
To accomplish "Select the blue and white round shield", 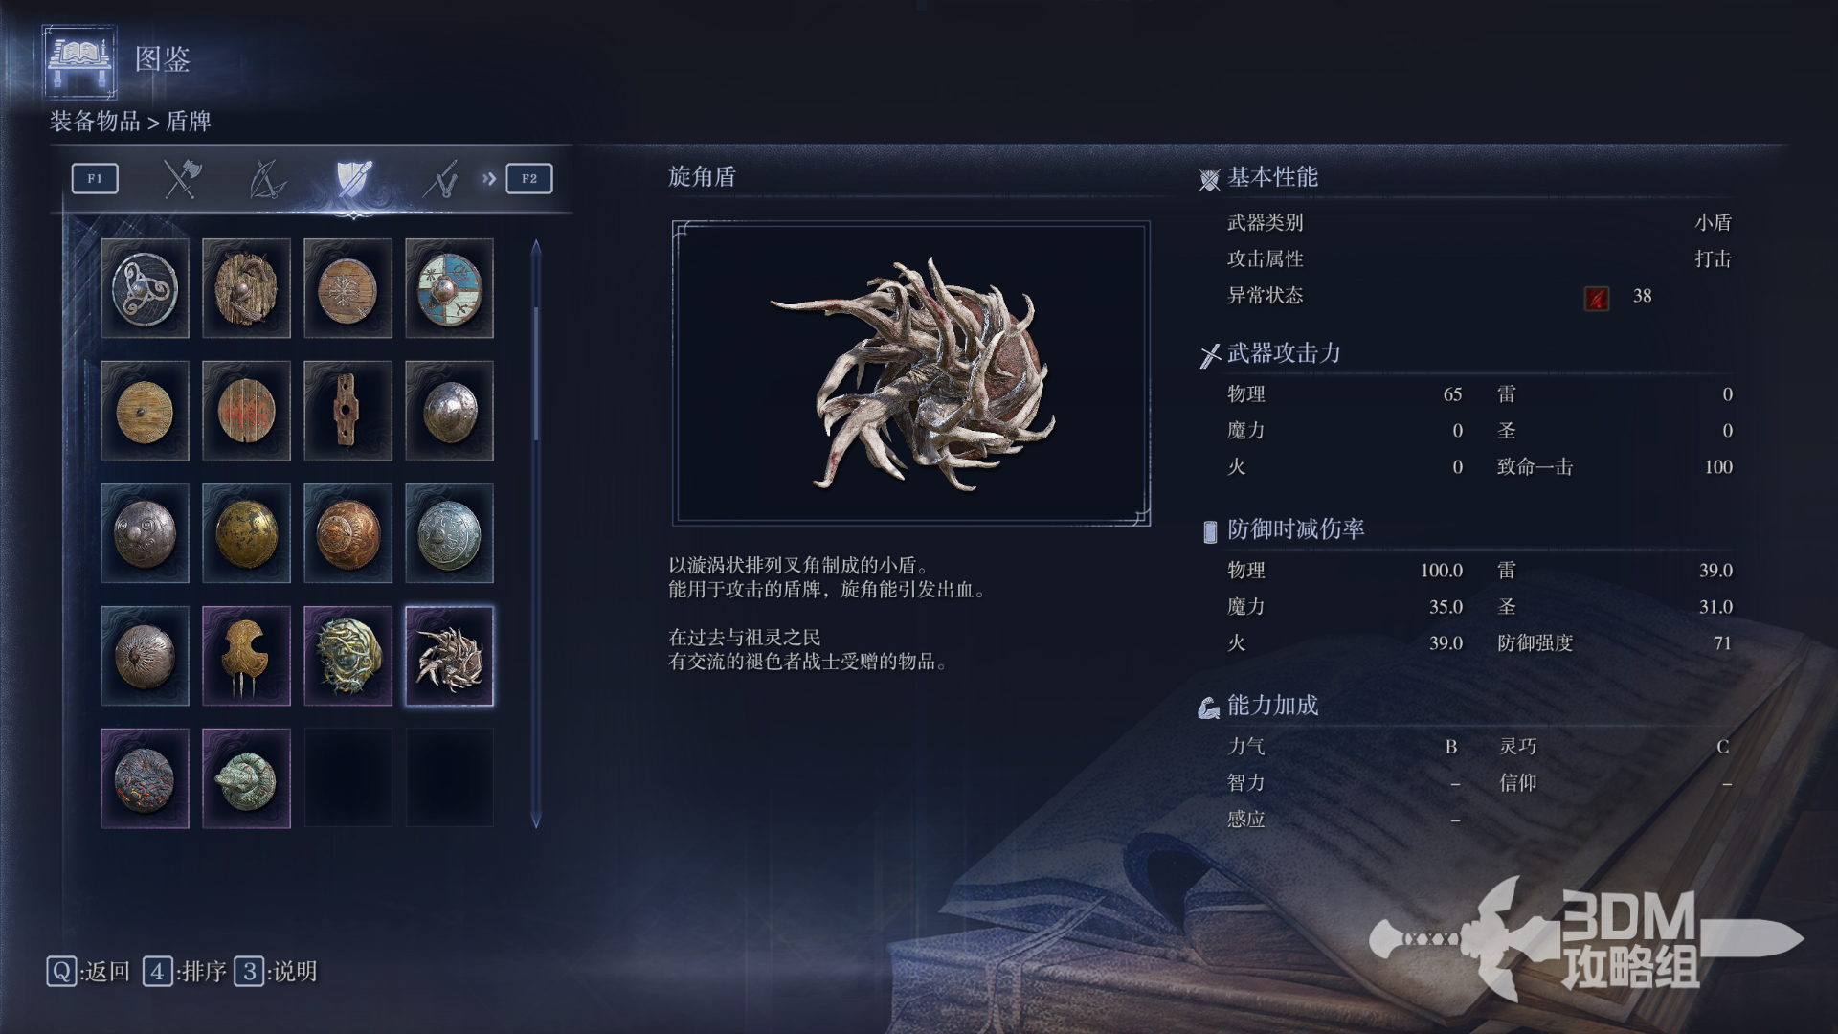I will coord(449,288).
